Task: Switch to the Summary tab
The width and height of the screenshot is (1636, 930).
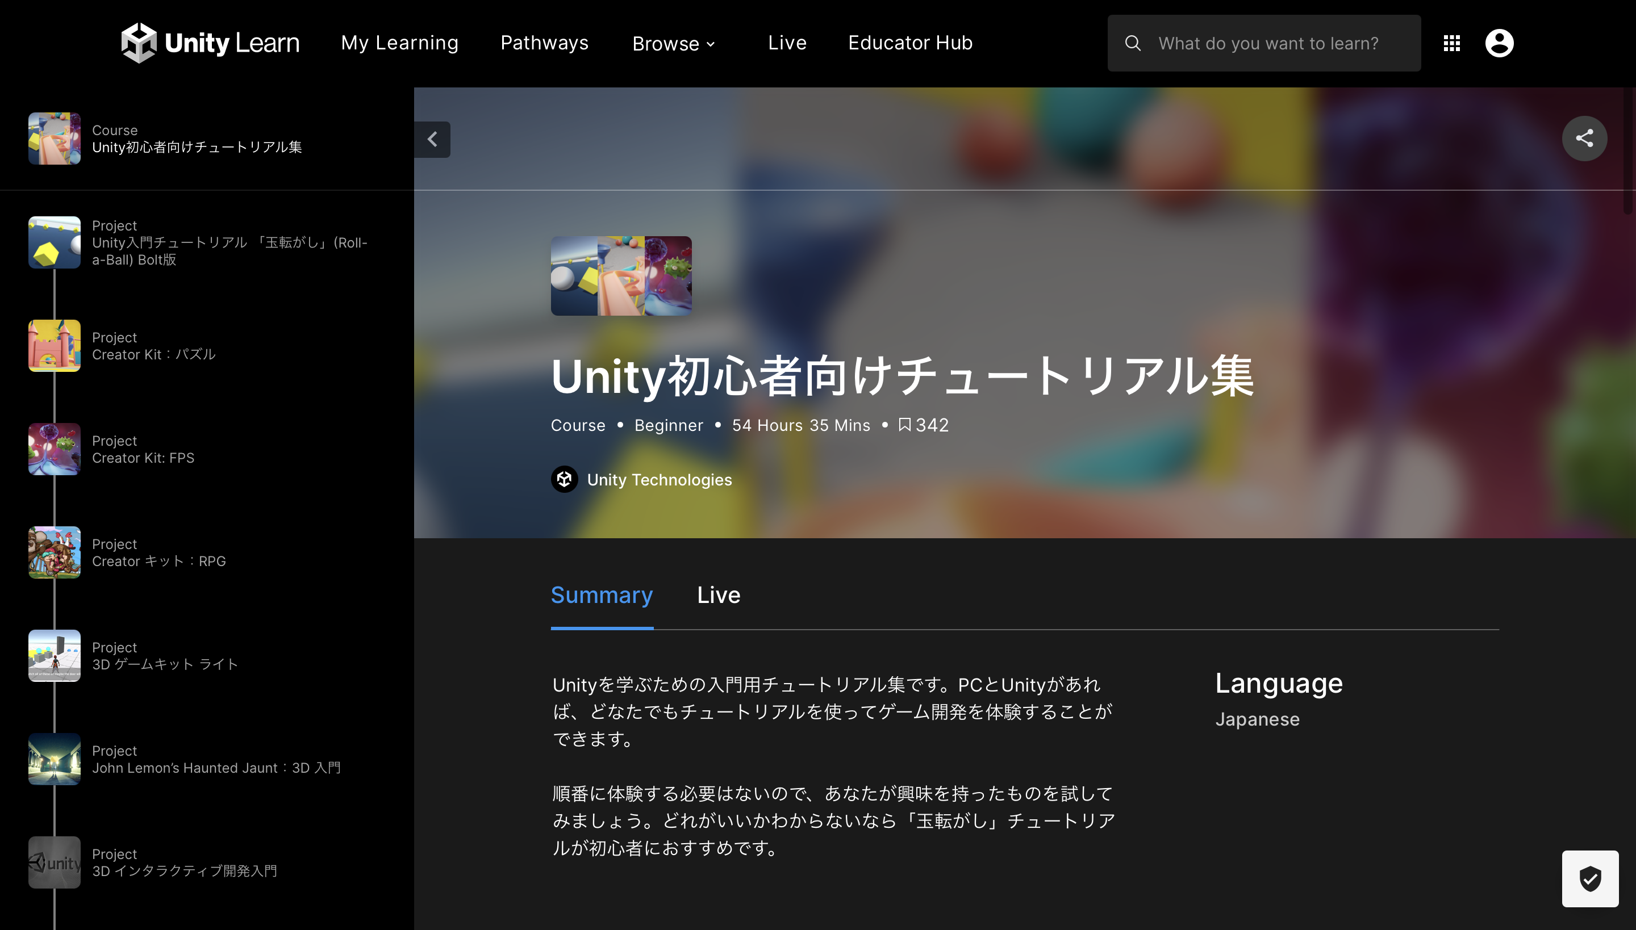Action: [x=602, y=595]
